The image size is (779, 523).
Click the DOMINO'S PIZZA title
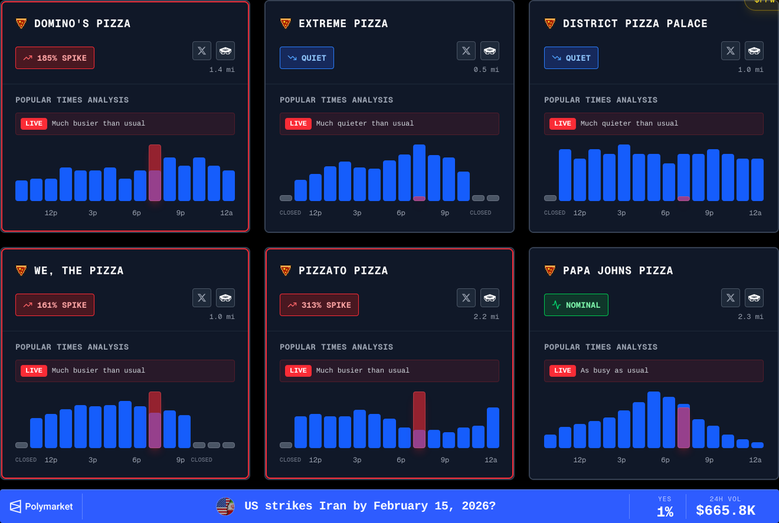click(82, 23)
